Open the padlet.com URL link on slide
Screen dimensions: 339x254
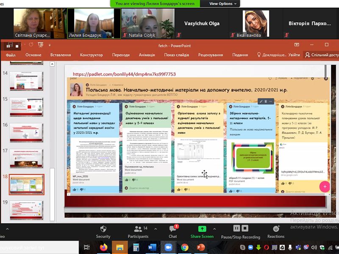[x=124, y=75]
